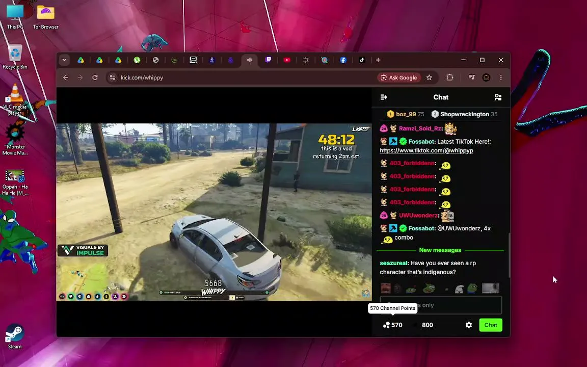Switch to the Twitch browser tab
Image resolution: width=587 pixels, height=367 pixels.
coord(269,60)
